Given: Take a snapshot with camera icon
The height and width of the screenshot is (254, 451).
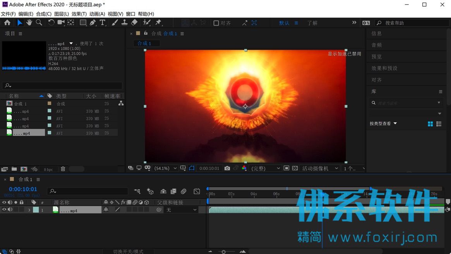Looking at the screenshot, I should [227, 168].
